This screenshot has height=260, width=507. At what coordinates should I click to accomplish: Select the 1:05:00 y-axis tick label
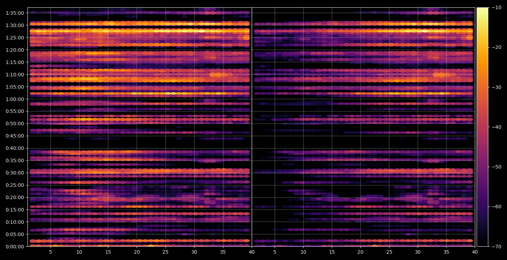pos(15,87)
